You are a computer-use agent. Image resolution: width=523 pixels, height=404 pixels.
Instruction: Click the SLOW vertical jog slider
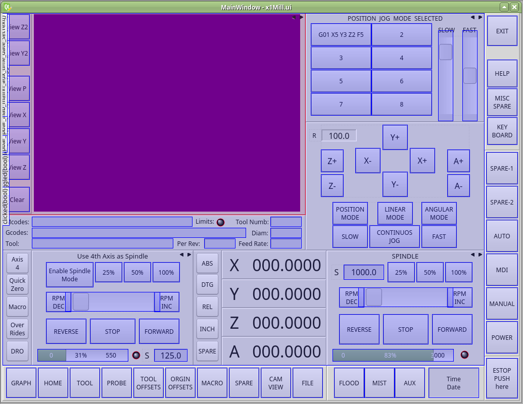pyautogui.click(x=446, y=75)
